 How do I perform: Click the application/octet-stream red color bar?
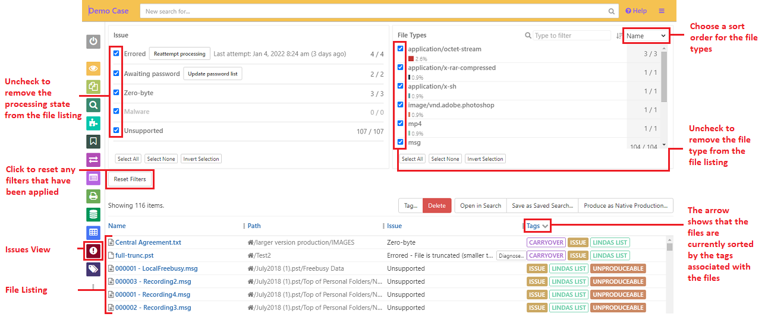pos(411,59)
